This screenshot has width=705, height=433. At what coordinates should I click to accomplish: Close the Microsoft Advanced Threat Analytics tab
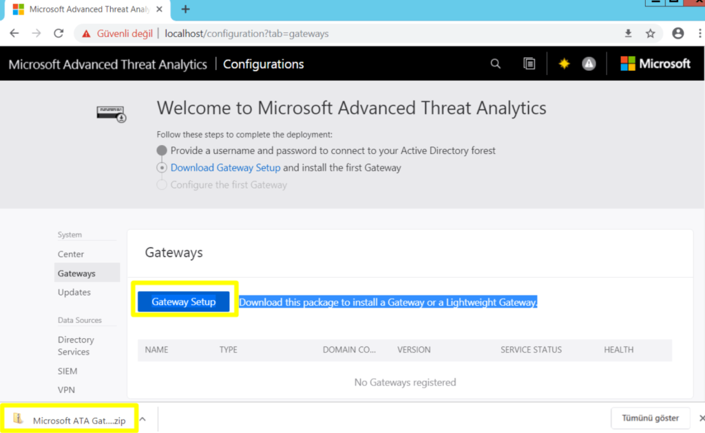coord(159,9)
